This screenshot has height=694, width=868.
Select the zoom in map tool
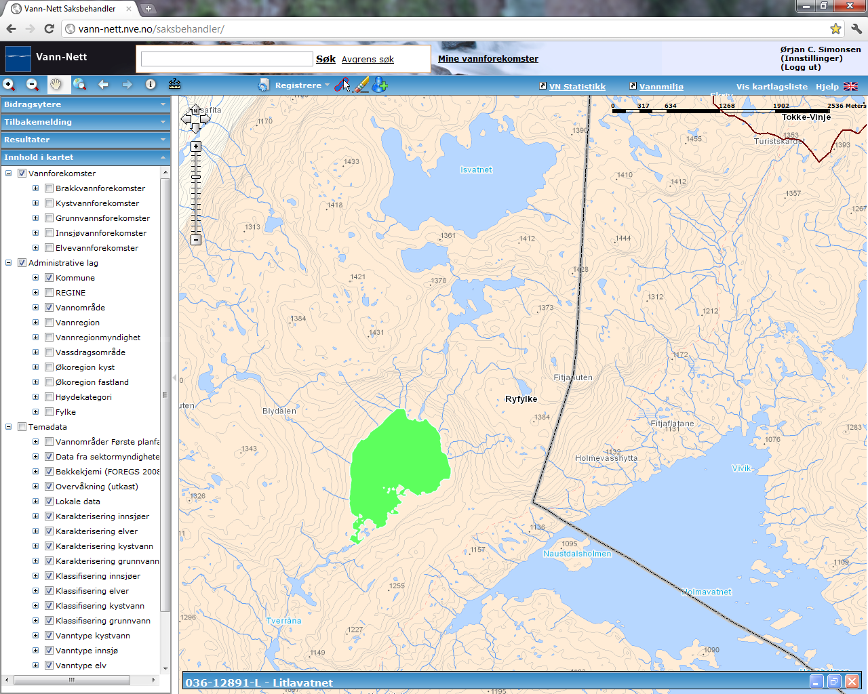[x=9, y=85]
